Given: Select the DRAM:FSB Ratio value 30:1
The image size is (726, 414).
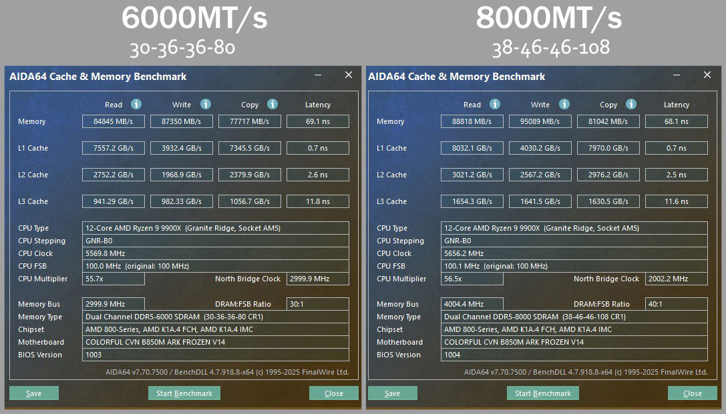Looking at the screenshot, I should click(318, 304).
